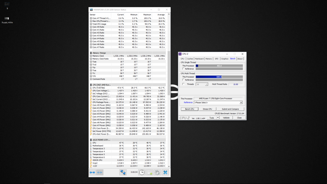Click the thermometer icon beside CPU (Tctl/Tdie)
This screenshot has width=327, height=184.
(x=91, y=88)
